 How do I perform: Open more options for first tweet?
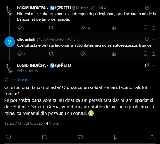(154, 8)
